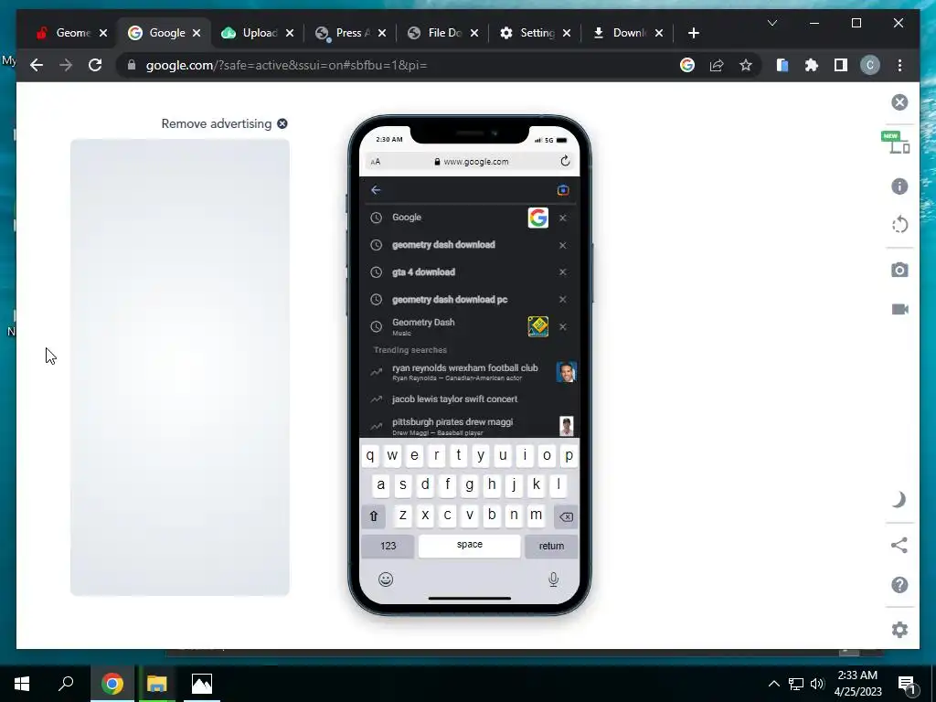Open simulator settings gear

coord(899,630)
